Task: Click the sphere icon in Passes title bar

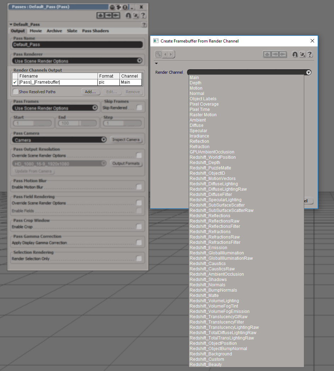Action: pyautogui.click(x=112, y=7)
